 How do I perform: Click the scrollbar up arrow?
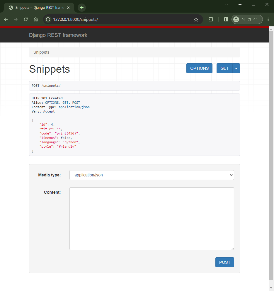(271, 29)
